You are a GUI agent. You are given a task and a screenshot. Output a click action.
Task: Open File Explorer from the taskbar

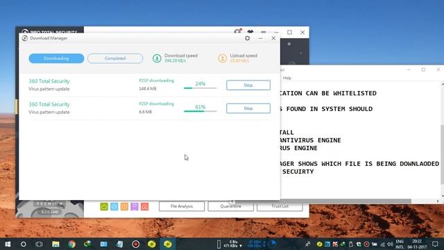coord(55,244)
